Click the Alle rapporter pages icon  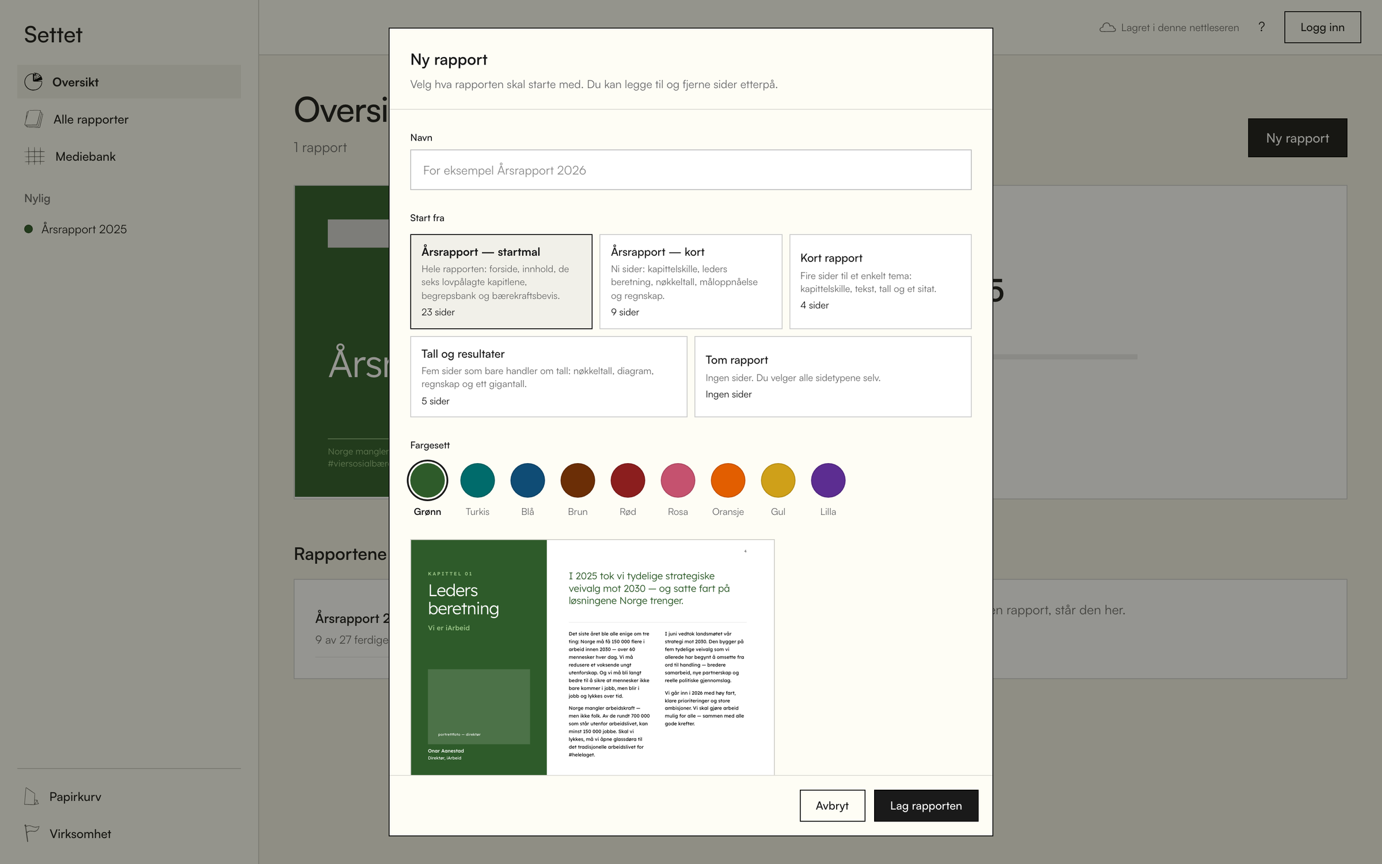pos(34,119)
